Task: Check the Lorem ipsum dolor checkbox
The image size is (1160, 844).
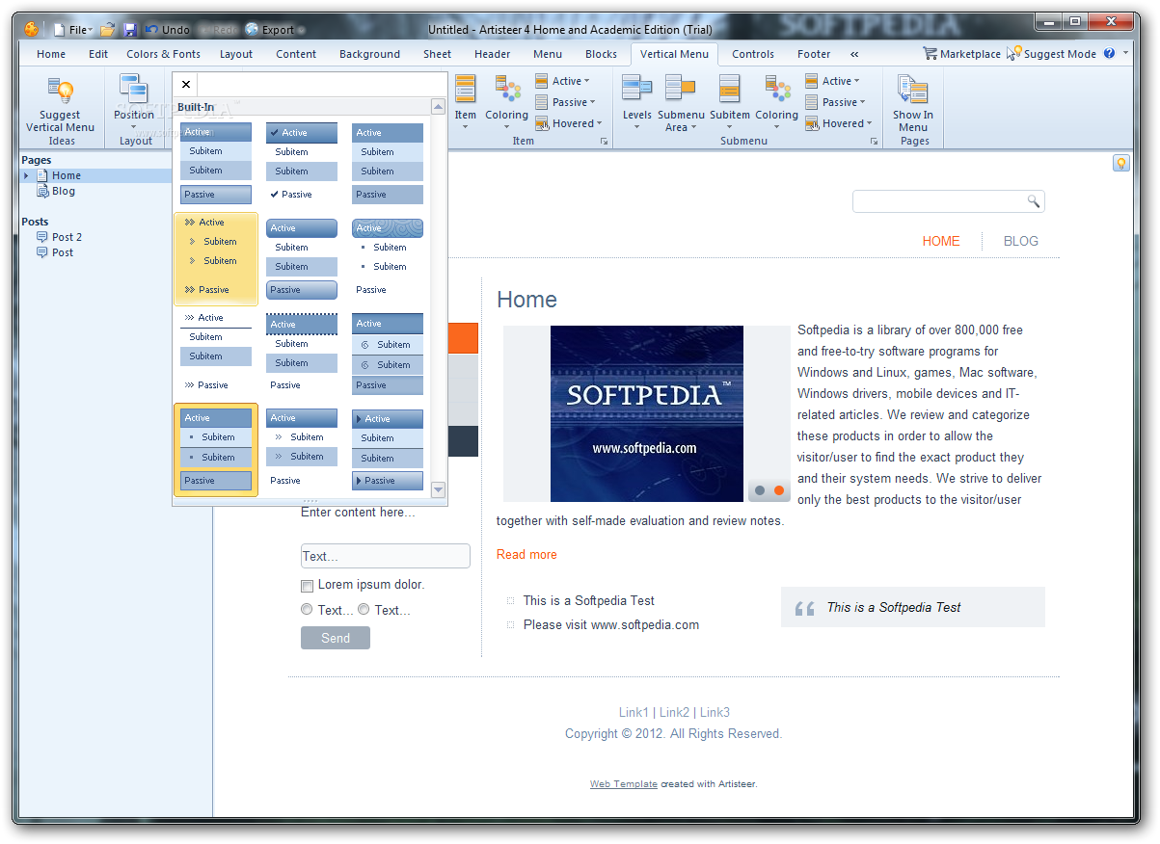Action: point(308,586)
